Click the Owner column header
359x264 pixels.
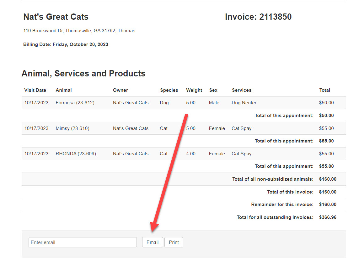[x=121, y=90]
